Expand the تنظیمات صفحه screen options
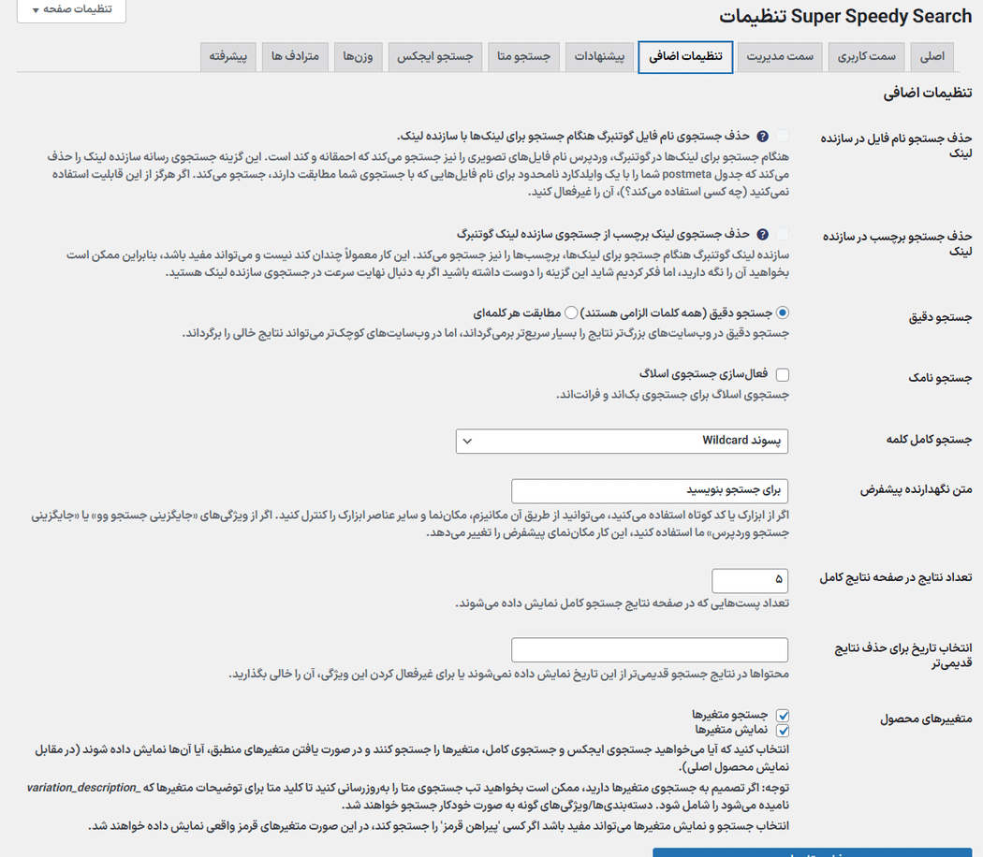 71,9
